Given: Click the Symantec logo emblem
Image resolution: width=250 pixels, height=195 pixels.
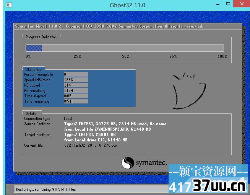Looking at the screenshot, I should point(128,163).
